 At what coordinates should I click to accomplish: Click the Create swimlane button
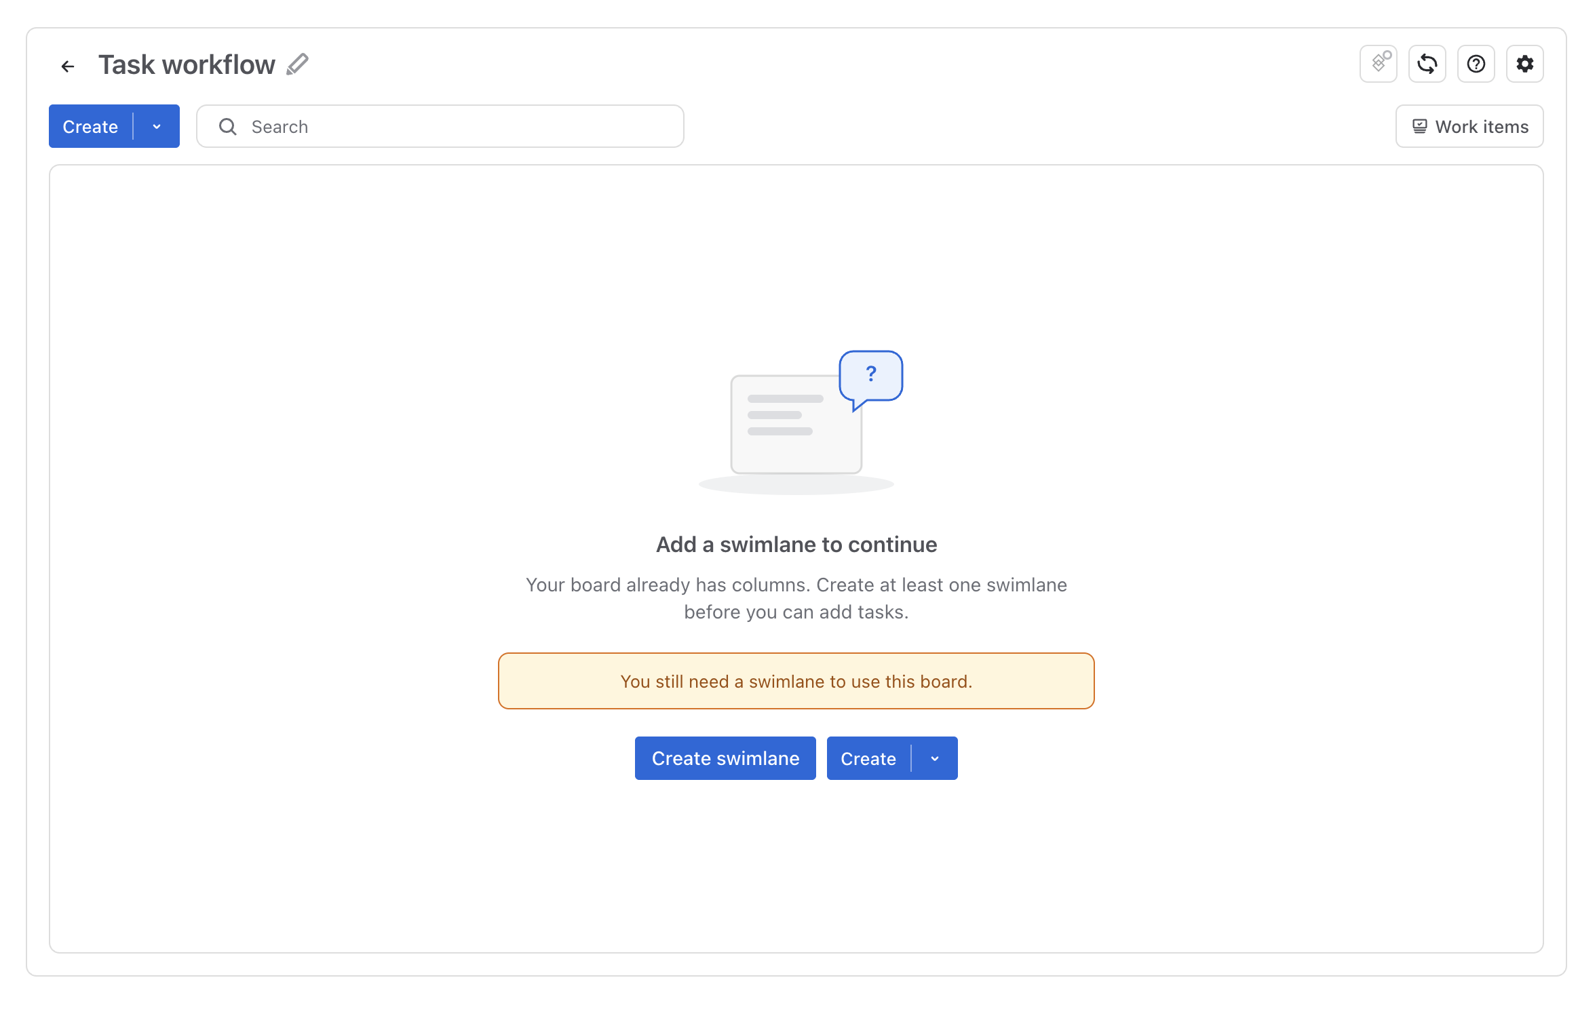tap(725, 758)
